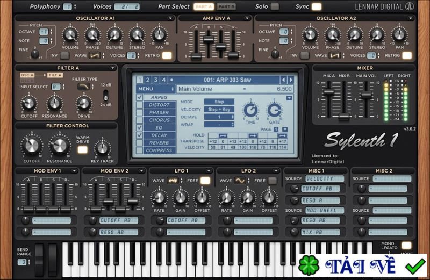Image resolution: width=430 pixels, height=280 pixels.
Task: Toggle the Solo button
Action: 275,6
